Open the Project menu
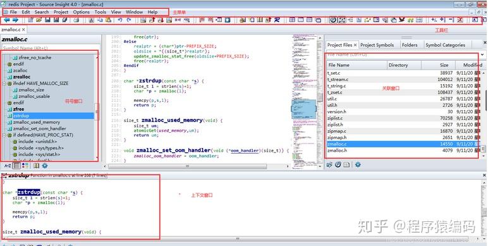Screen dimensions: 488x246 [61, 12]
